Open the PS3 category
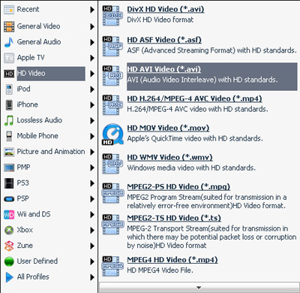This screenshot has width=300, height=293. click(x=22, y=183)
